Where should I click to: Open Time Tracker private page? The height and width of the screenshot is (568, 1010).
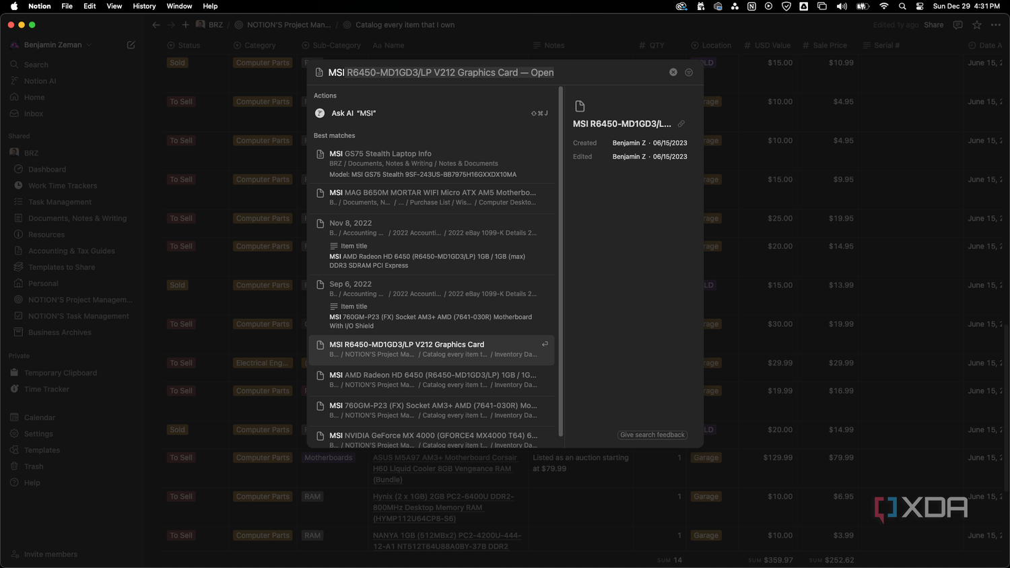pos(46,389)
